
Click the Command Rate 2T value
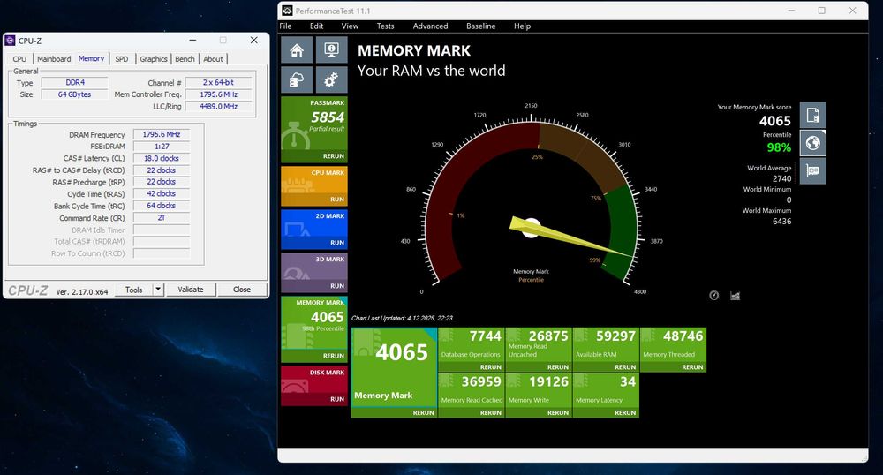pyautogui.click(x=161, y=217)
